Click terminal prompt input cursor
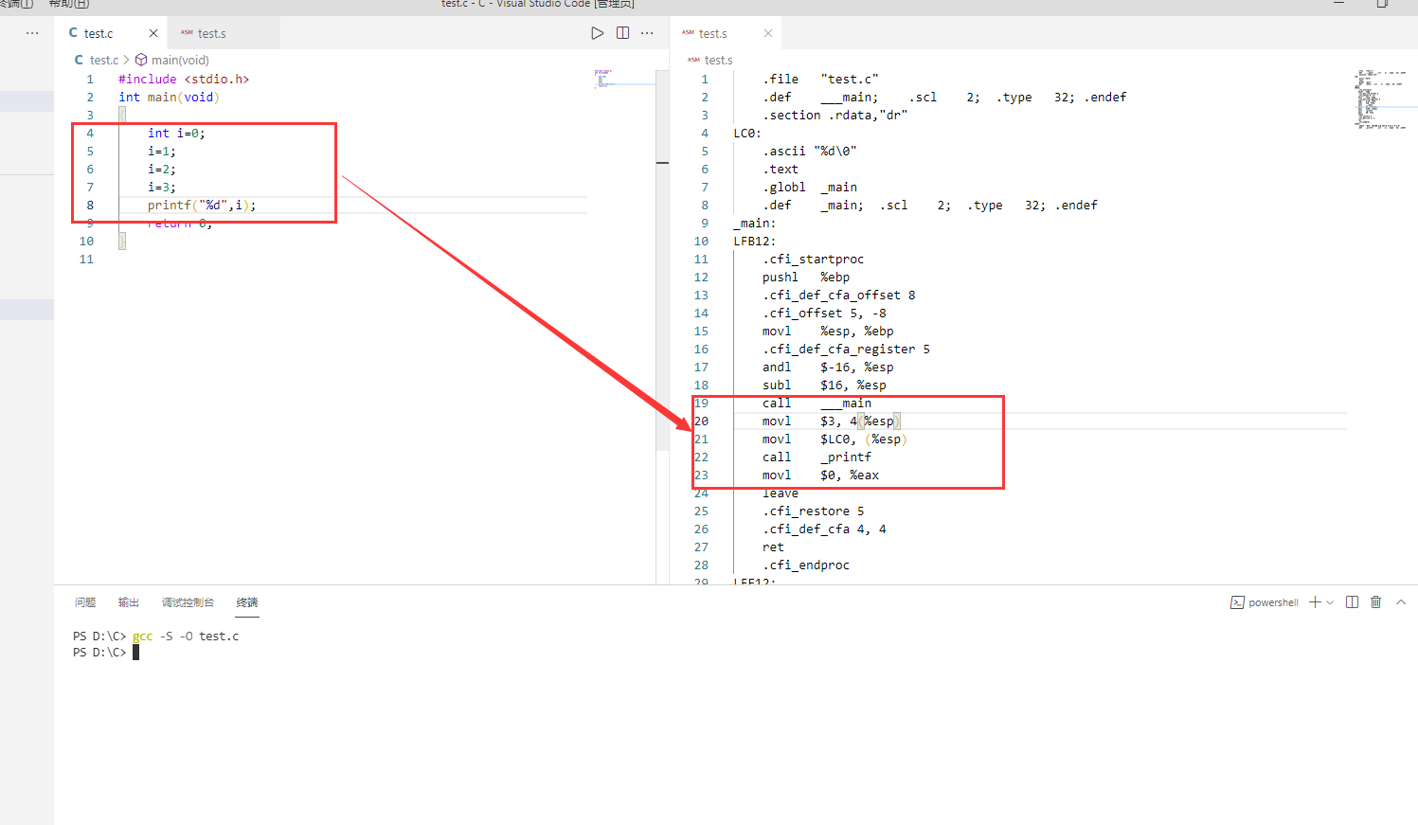 135,653
